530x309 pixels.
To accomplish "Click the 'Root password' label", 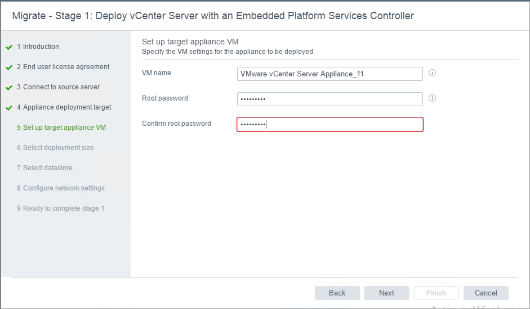I will tap(165, 98).
